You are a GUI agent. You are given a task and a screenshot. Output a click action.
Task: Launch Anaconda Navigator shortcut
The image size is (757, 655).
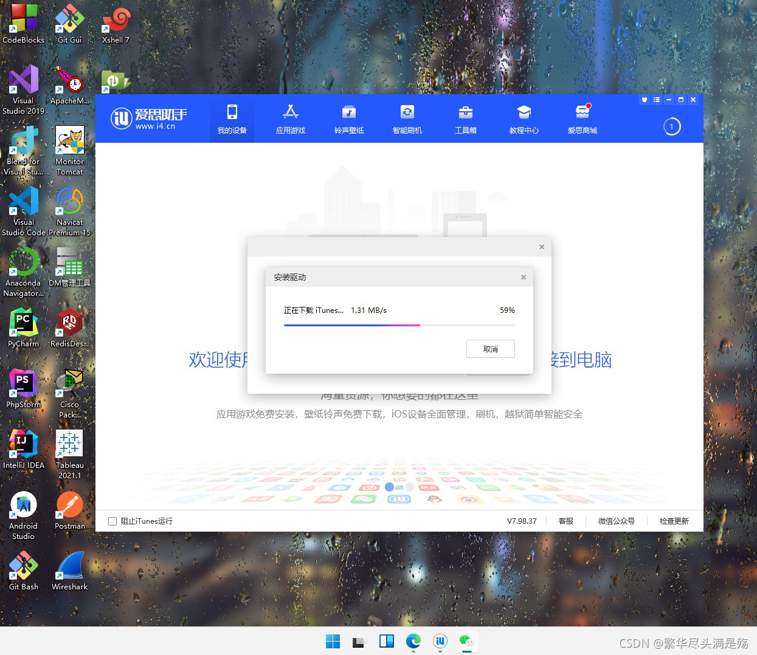point(23,272)
